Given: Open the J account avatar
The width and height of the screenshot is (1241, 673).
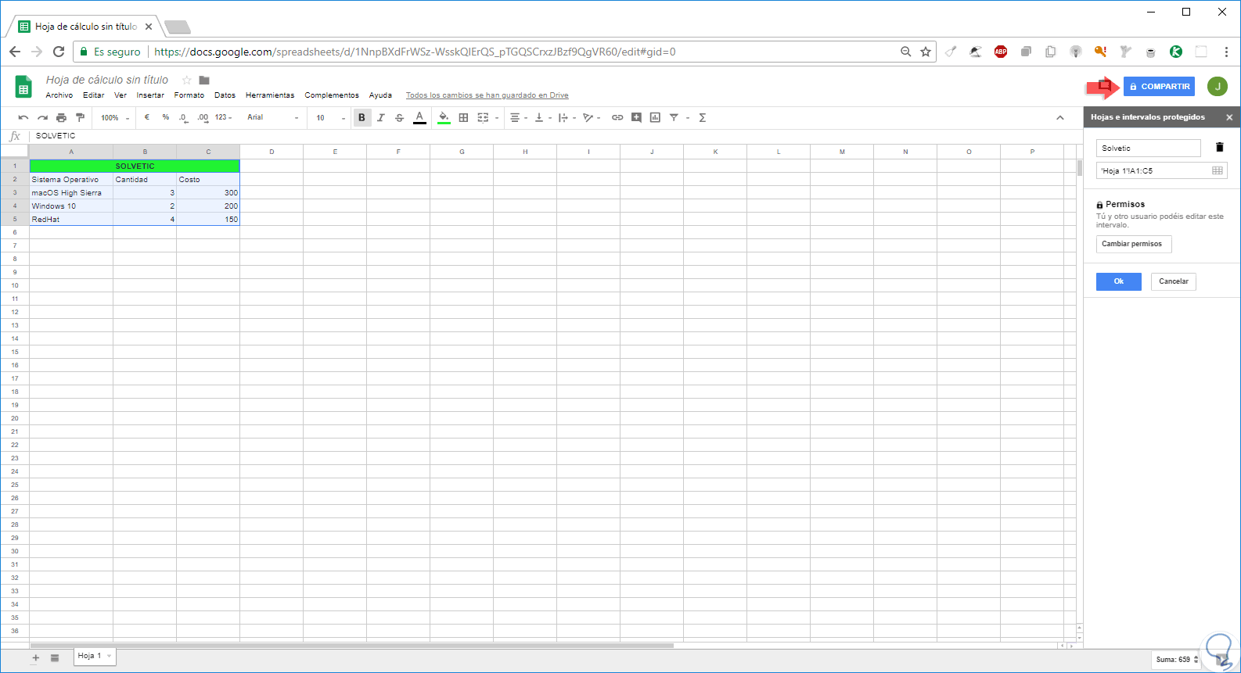Looking at the screenshot, I should [1218, 87].
